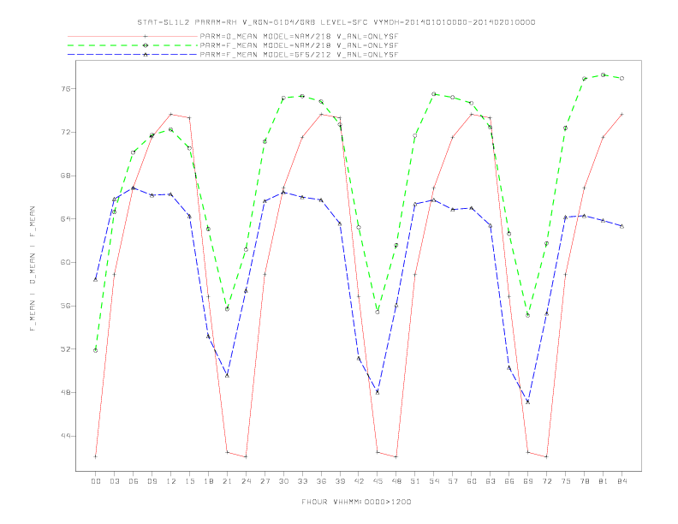Click the red plus marker in the legend
Viewport: 678px width, 524px height.
point(146,36)
